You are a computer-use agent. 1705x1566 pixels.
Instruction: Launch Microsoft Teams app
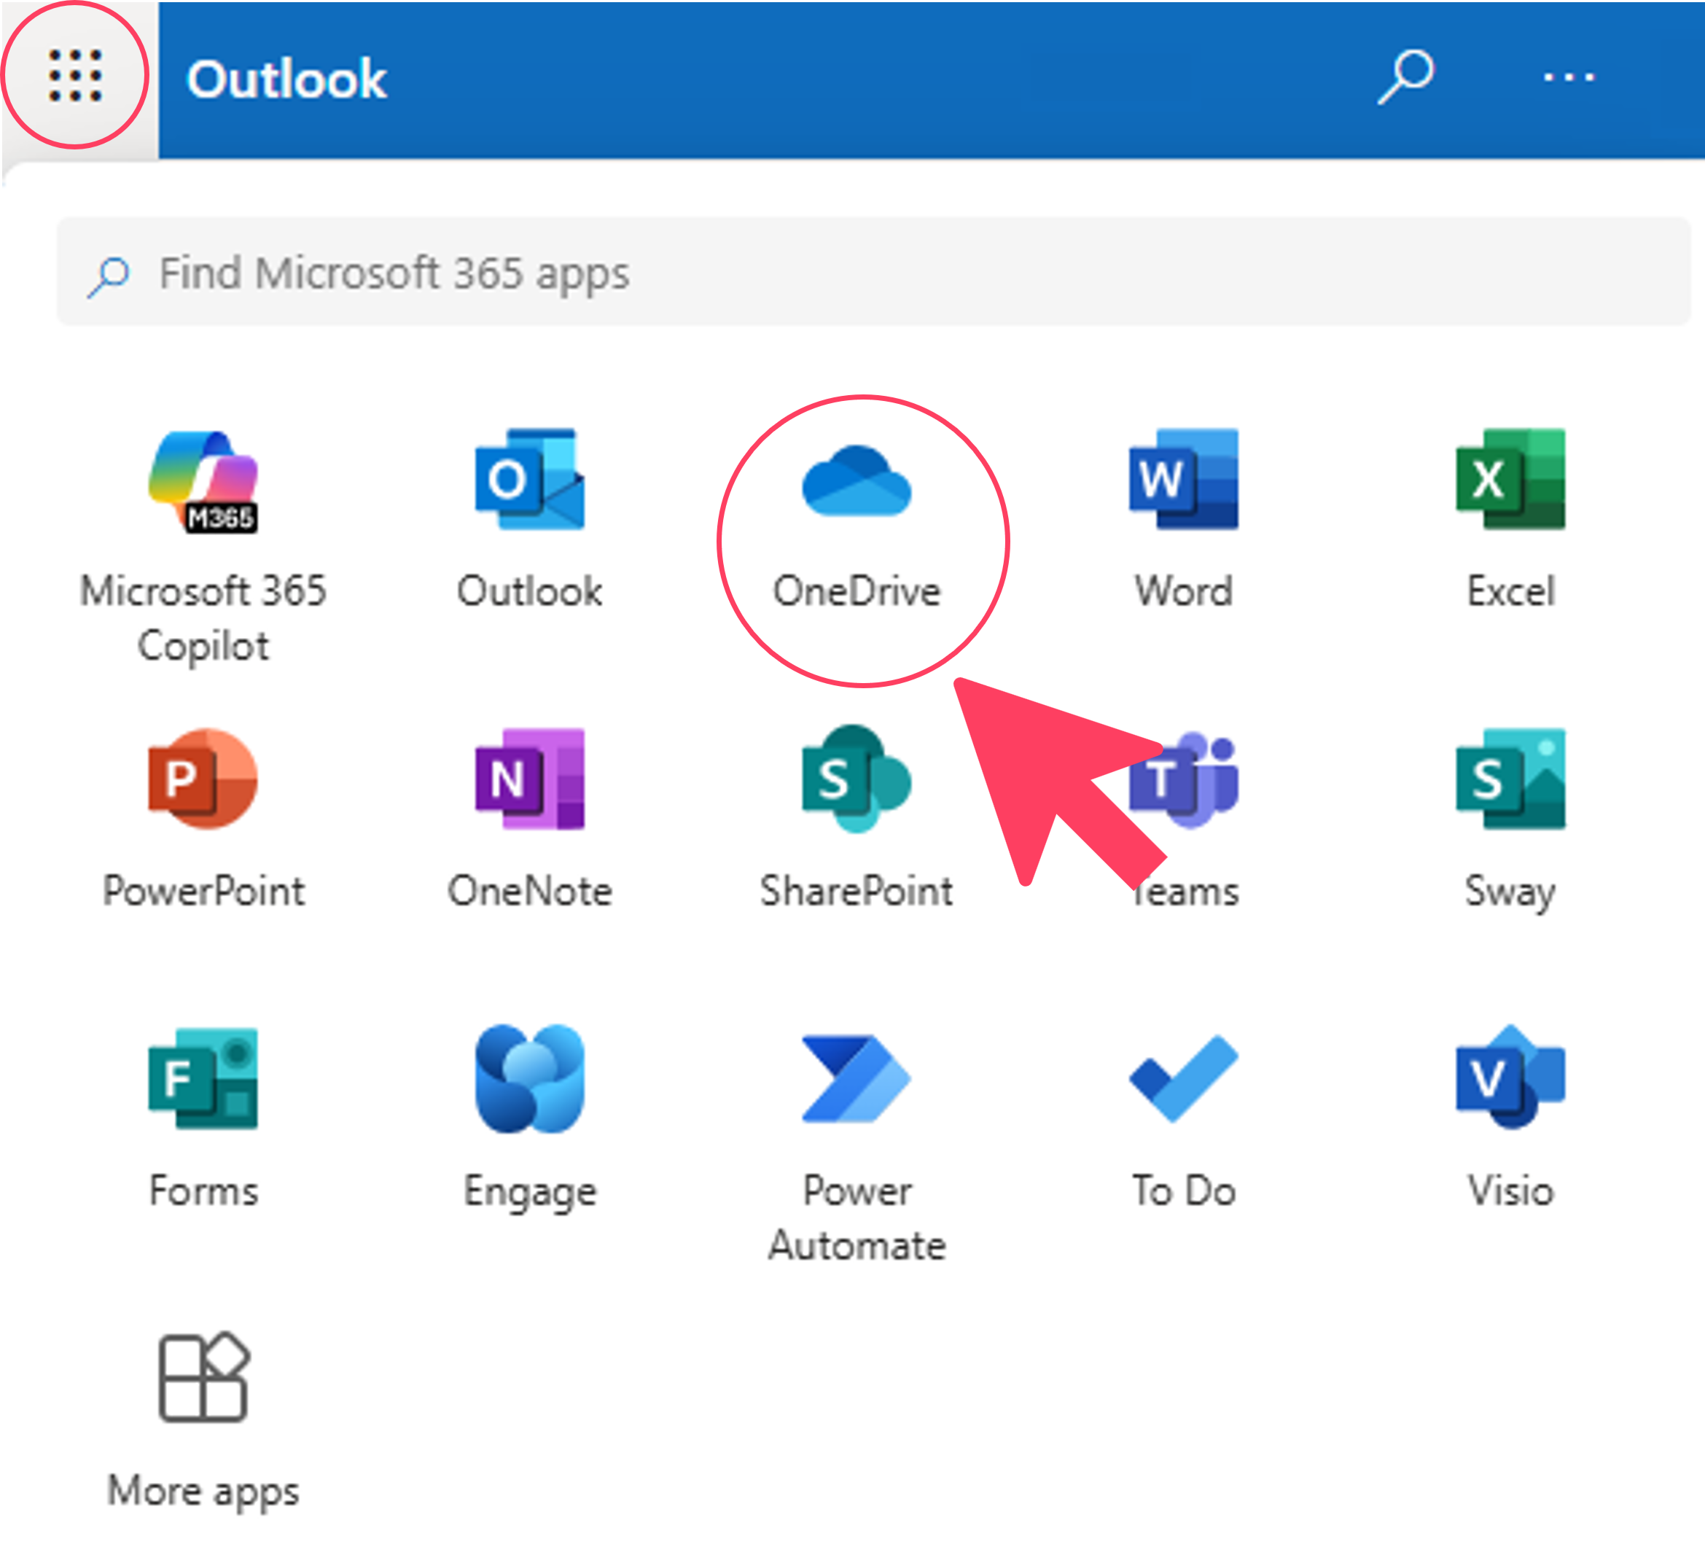pyautogui.click(x=1184, y=818)
